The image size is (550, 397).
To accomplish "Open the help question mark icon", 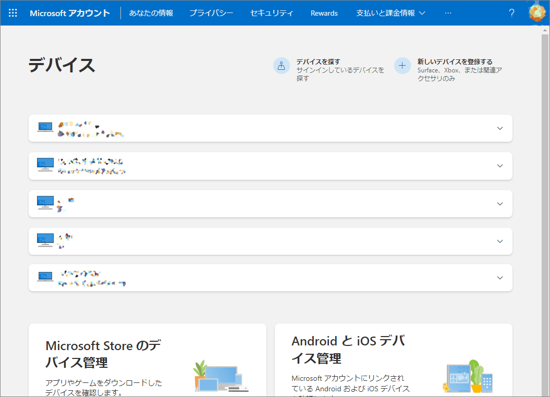I will 512,13.
